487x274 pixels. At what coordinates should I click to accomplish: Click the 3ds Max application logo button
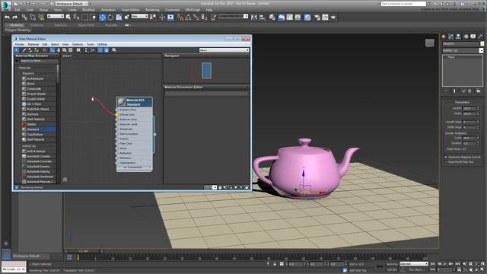click(5, 5)
